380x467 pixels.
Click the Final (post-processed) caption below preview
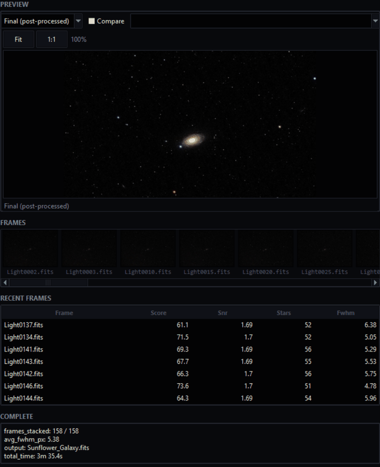tap(36, 206)
